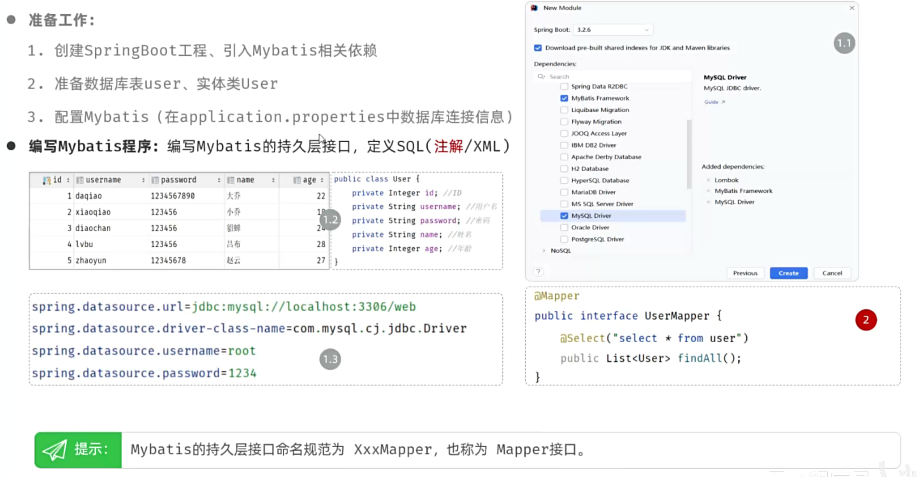Focus the dependency Search field

[x=612, y=76]
